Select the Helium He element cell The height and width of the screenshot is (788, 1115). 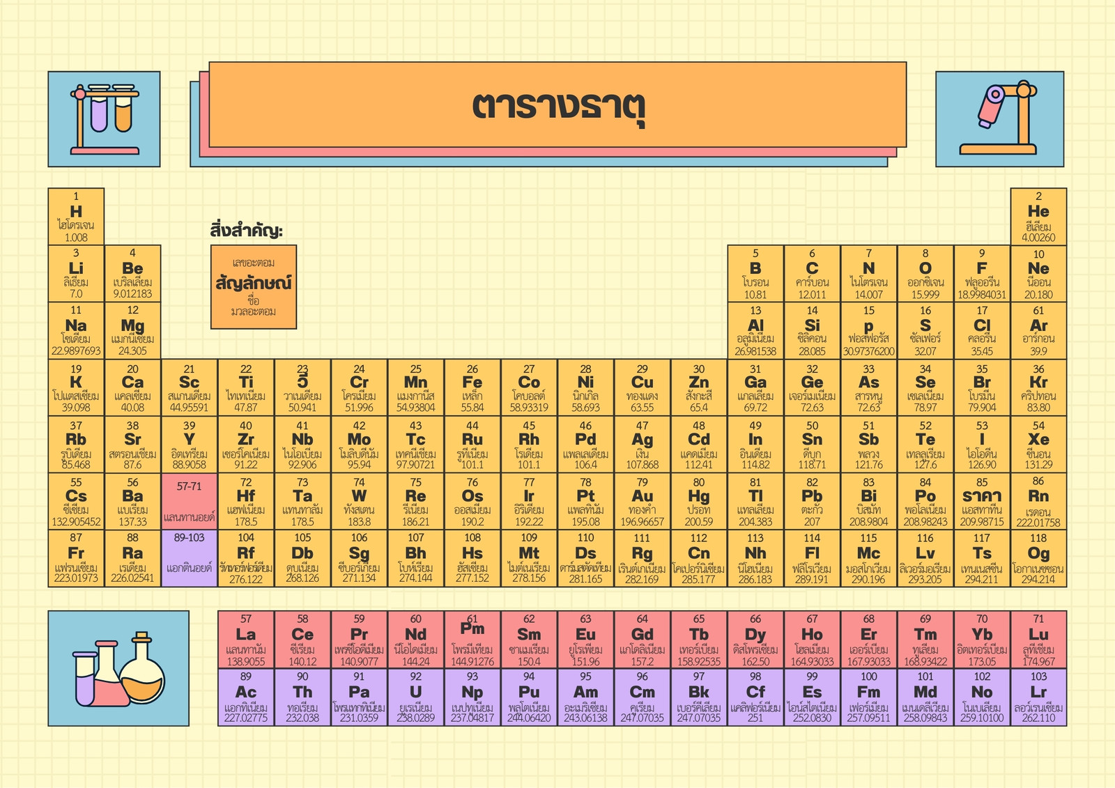pos(1038,217)
